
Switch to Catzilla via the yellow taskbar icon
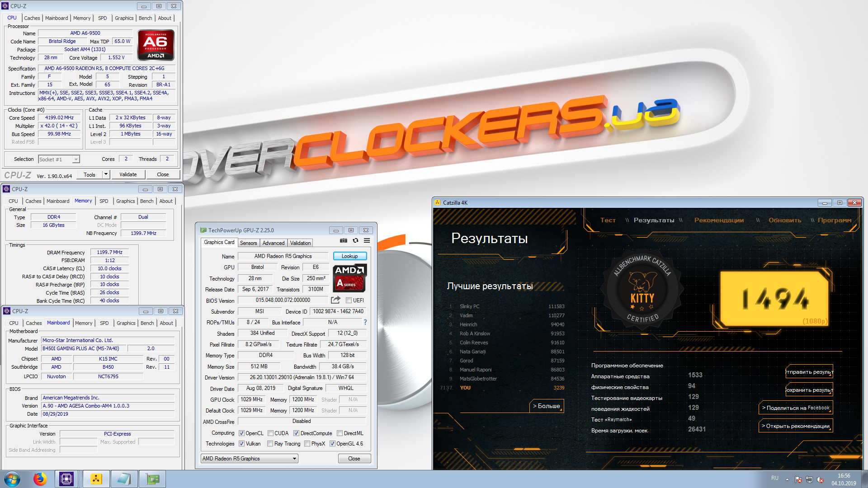click(96, 479)
